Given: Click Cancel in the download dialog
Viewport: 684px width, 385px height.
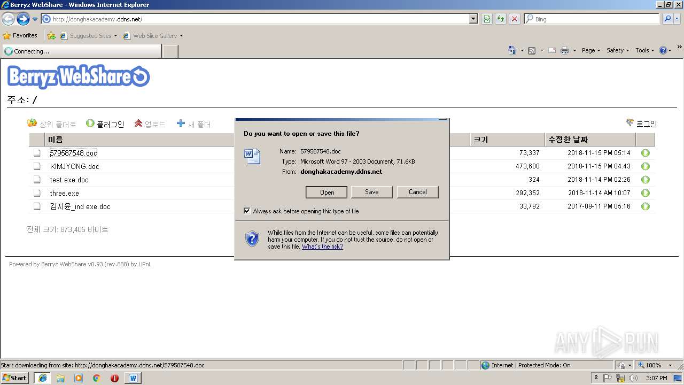Looking at the screenshot, I should (x=417, y=192).
